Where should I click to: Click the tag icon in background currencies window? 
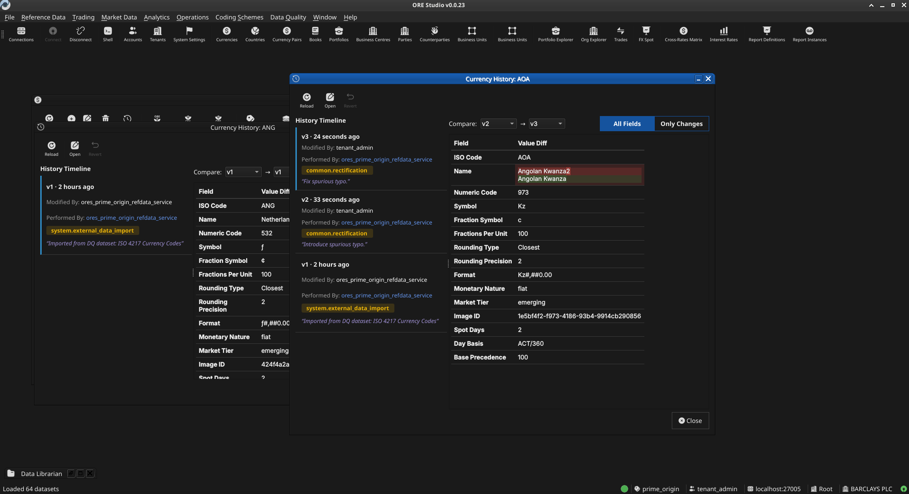coord(250,118)
